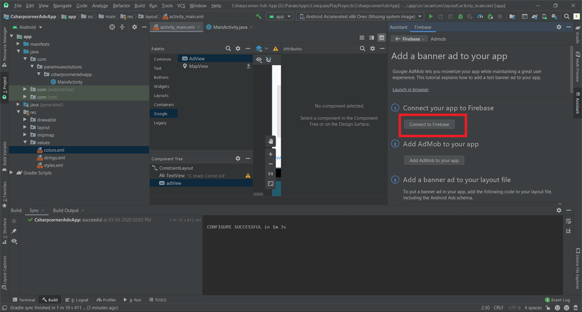Switch editor to Code view mode

(361, 38)
